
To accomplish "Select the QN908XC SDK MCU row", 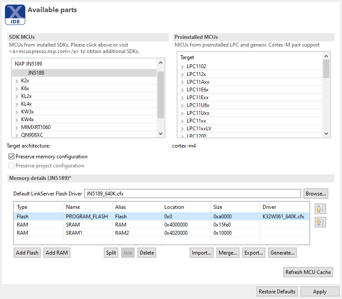I will click(84, 135).
